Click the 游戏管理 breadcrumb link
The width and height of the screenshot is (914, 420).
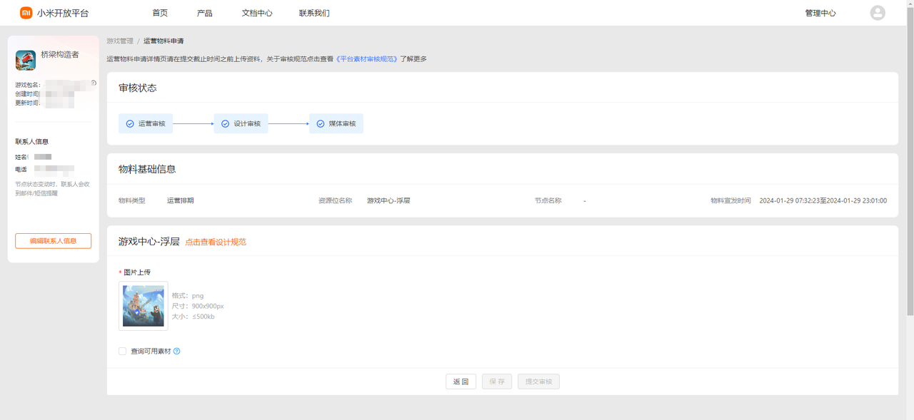tap(120, 41)
